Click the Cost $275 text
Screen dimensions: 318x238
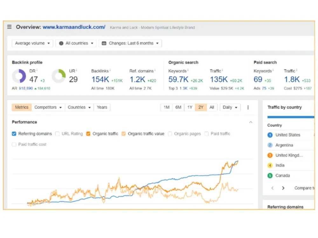point(293,89)
